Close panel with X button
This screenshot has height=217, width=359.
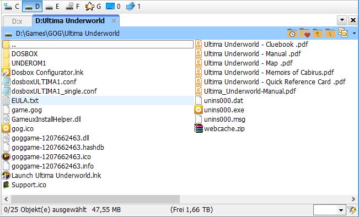click(x=353, y=20)
